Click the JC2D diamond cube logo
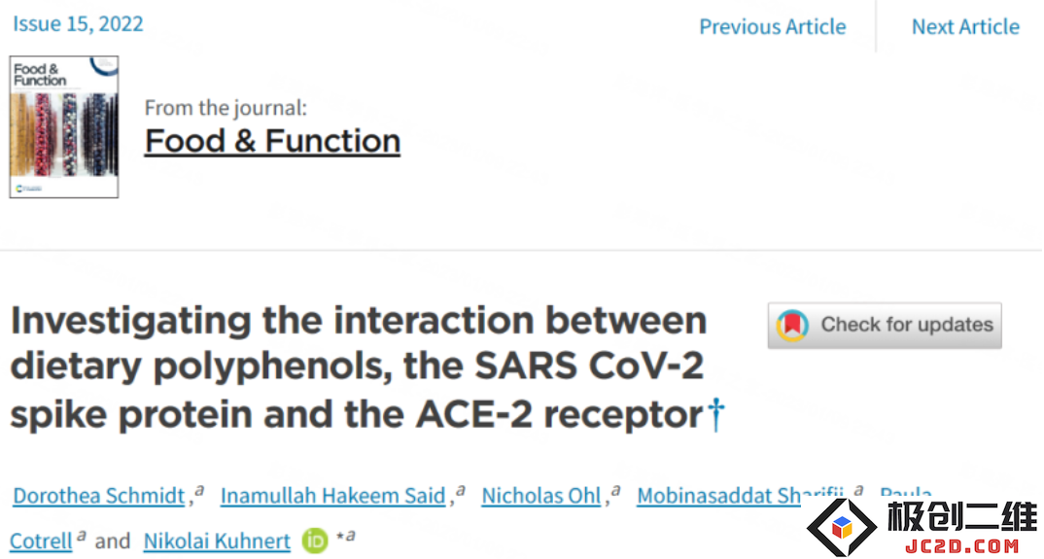The image size is (1044, 559). (x=842, y=527)
